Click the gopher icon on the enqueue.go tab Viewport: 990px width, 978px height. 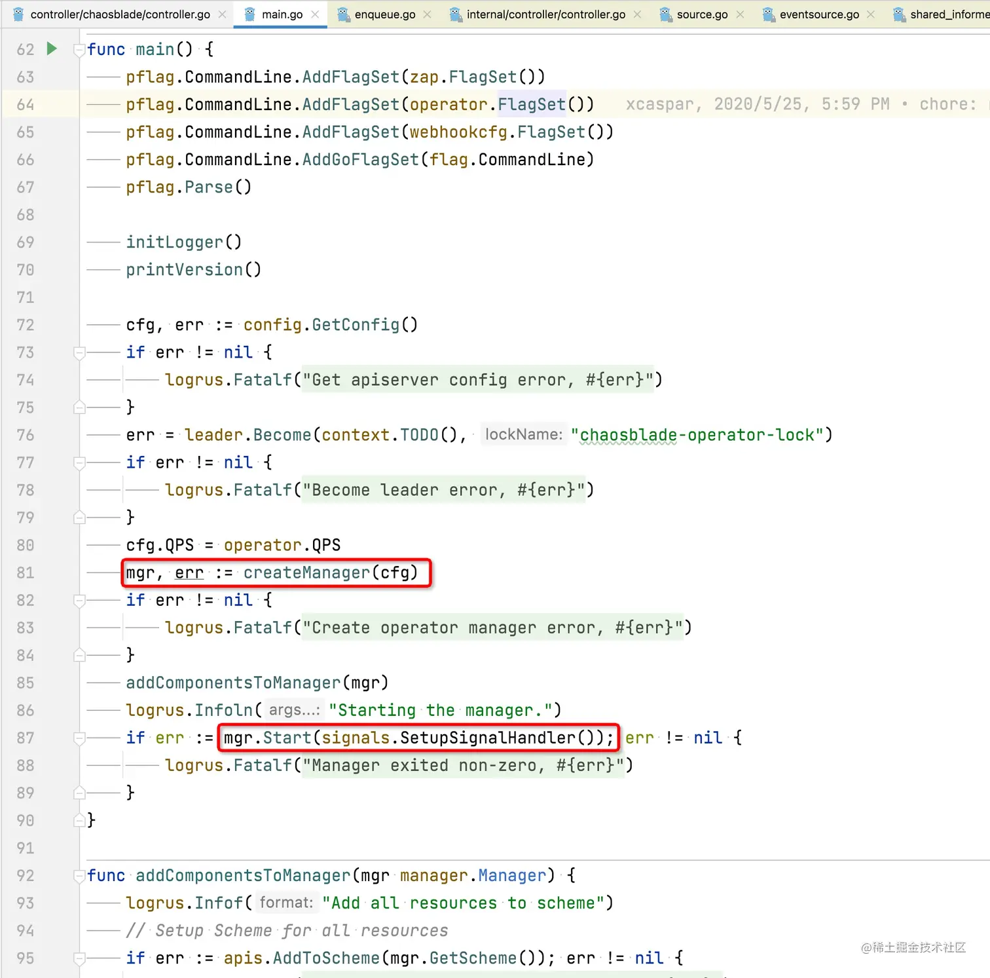pyautogui.click(x=342, y=14)
